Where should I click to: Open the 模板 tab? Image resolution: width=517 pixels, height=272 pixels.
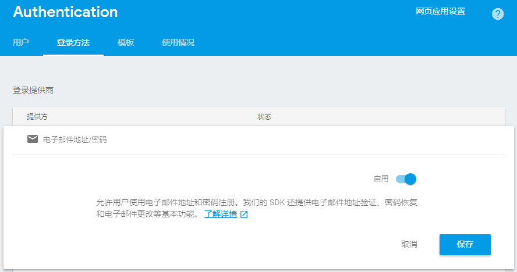tap(125, 42)
